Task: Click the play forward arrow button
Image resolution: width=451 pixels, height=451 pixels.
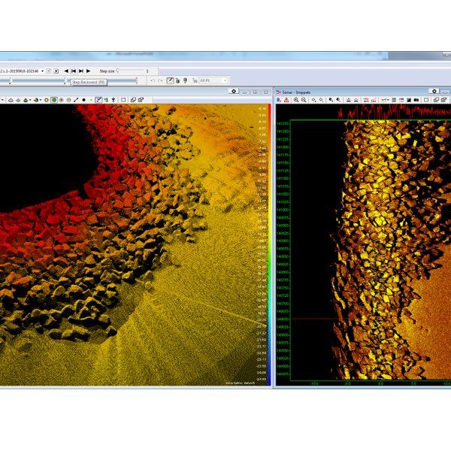Action: point(89,71)
